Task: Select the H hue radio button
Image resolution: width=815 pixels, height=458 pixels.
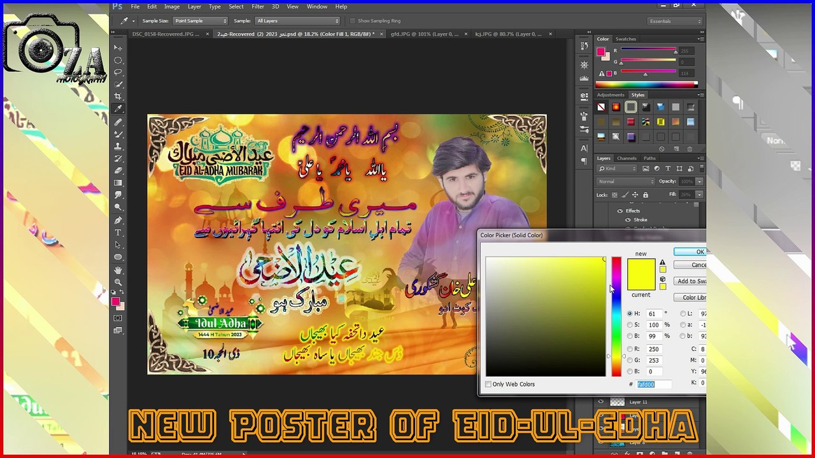Action: point(630,314)
